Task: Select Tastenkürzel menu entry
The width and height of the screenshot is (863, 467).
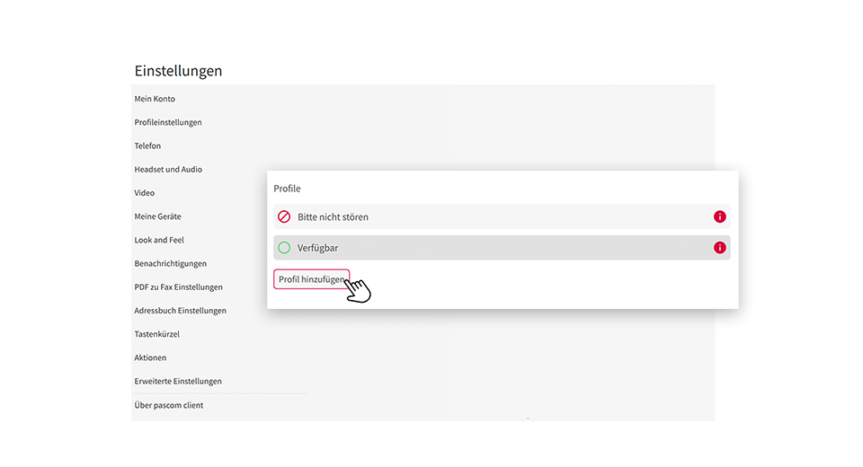Action: [x=156, y=334]
